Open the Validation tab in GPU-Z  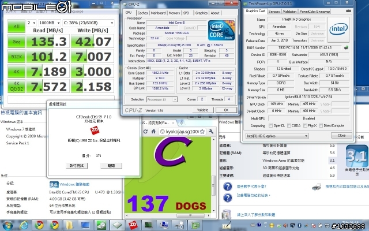289,12
